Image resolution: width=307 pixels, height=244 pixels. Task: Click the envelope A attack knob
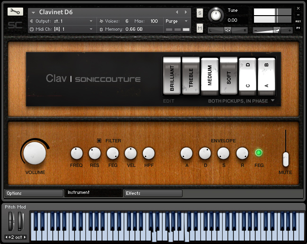pos(186,153)
